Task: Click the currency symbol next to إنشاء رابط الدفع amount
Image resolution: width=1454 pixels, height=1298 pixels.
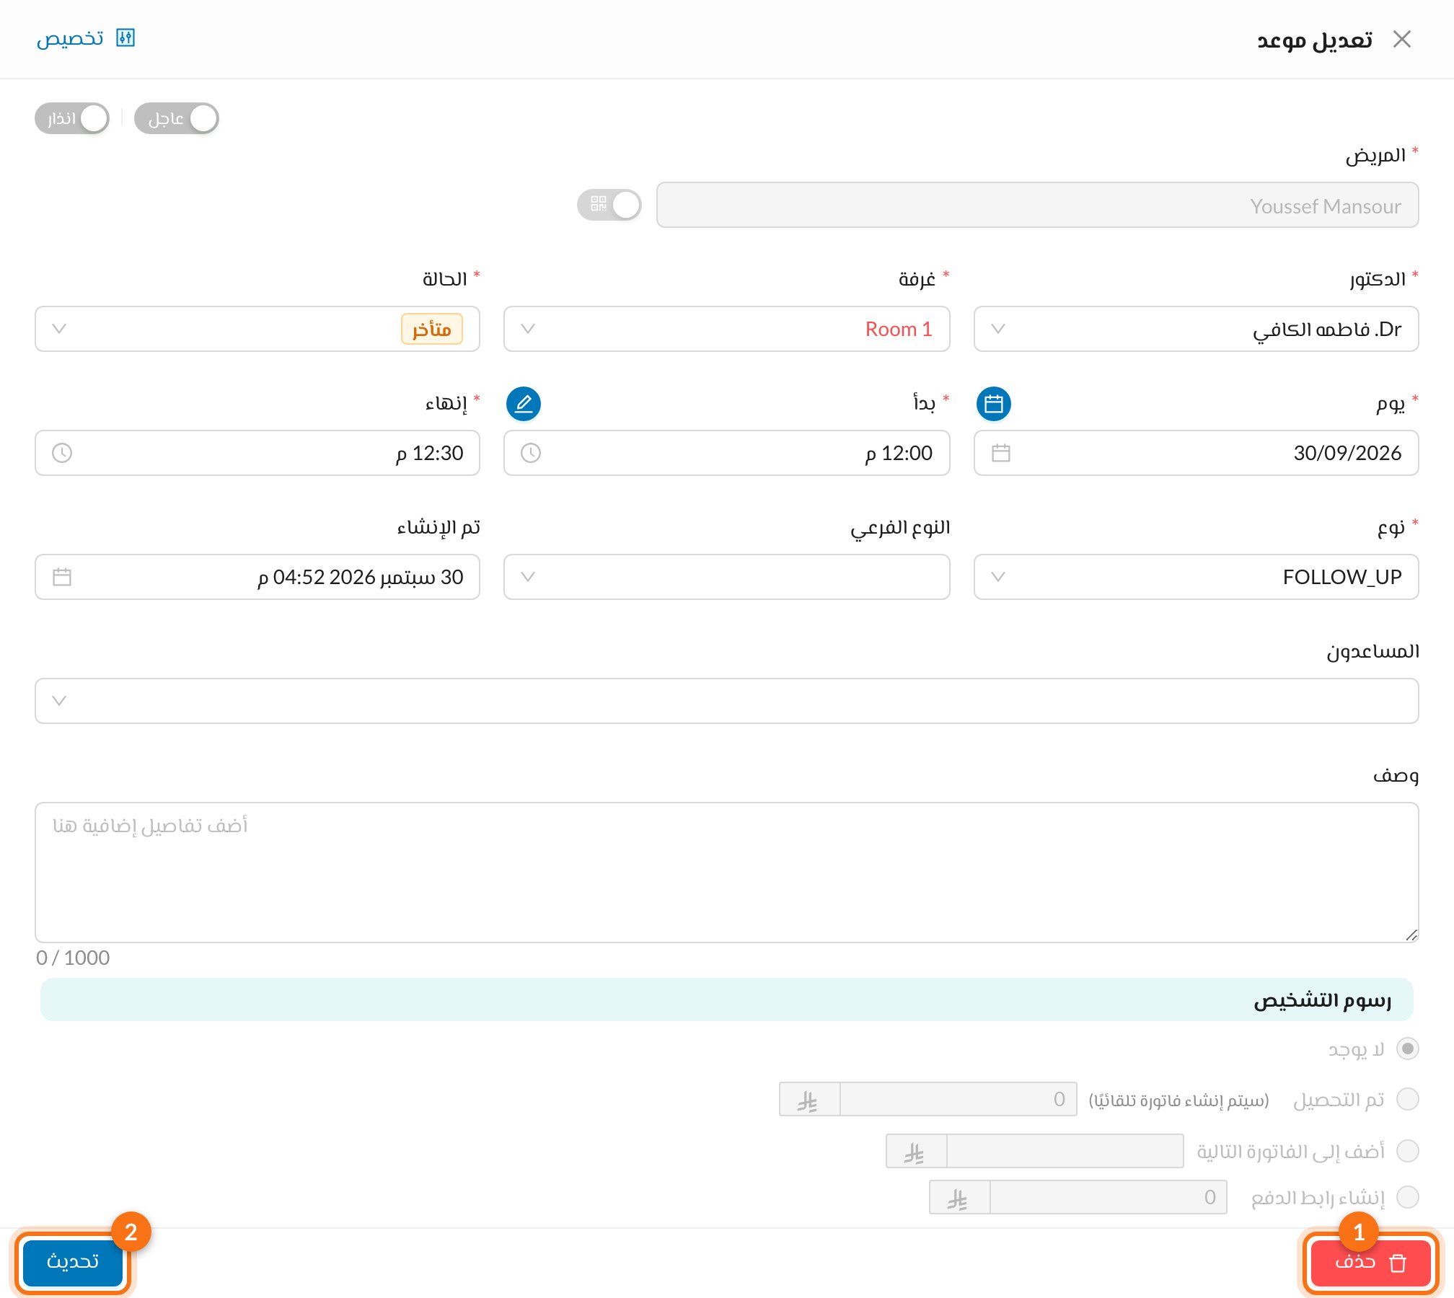Action: (x=959, y=1198)
